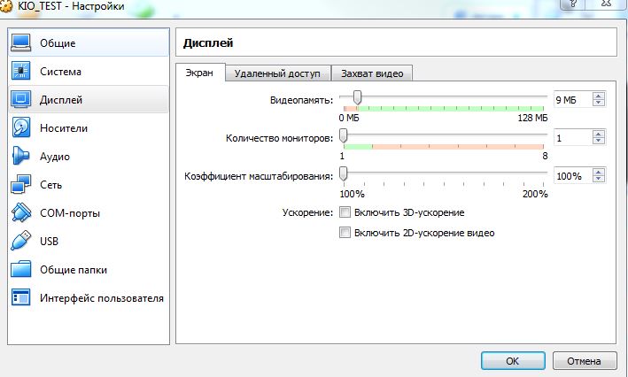Open the Общие папки folder icon
This screenshot has width=628, height=377.
tap(21, 269)
